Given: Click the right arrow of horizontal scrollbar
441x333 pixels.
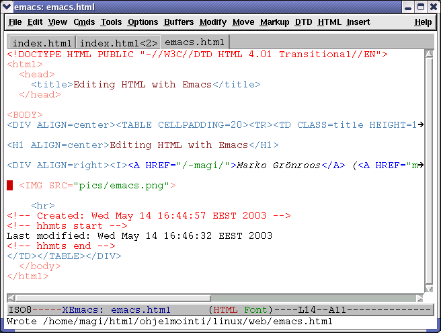Looking at the screenshot, I should click(x=419, y=297).
